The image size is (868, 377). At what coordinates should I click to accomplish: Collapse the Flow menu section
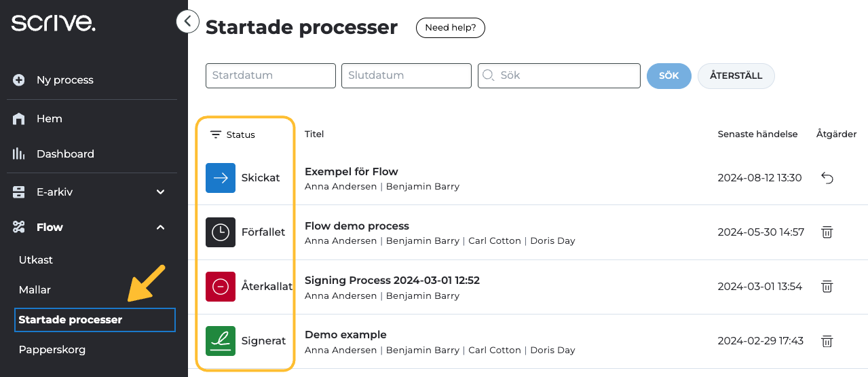[160, 228]
